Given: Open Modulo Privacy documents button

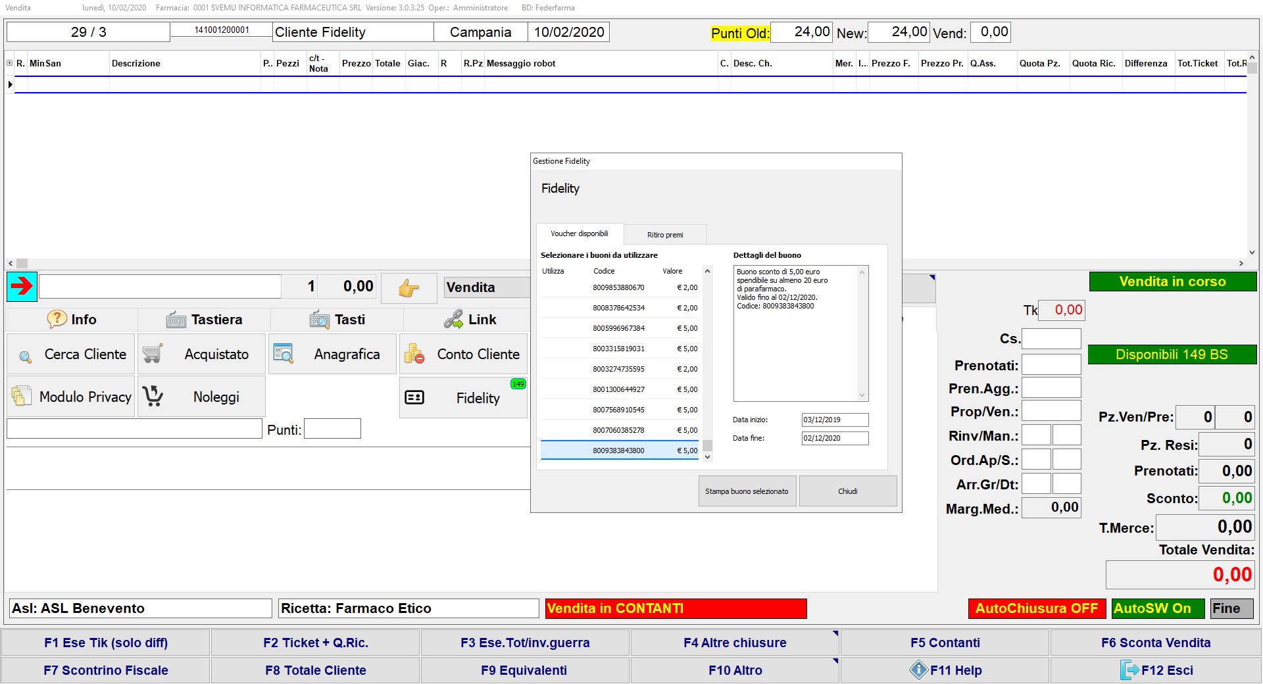Looking at the screenshot, I should point(71,397).
